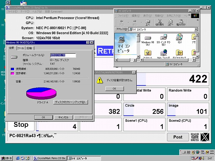
Task: Open the 言語 (Language) menu
Action: [54, 12]
